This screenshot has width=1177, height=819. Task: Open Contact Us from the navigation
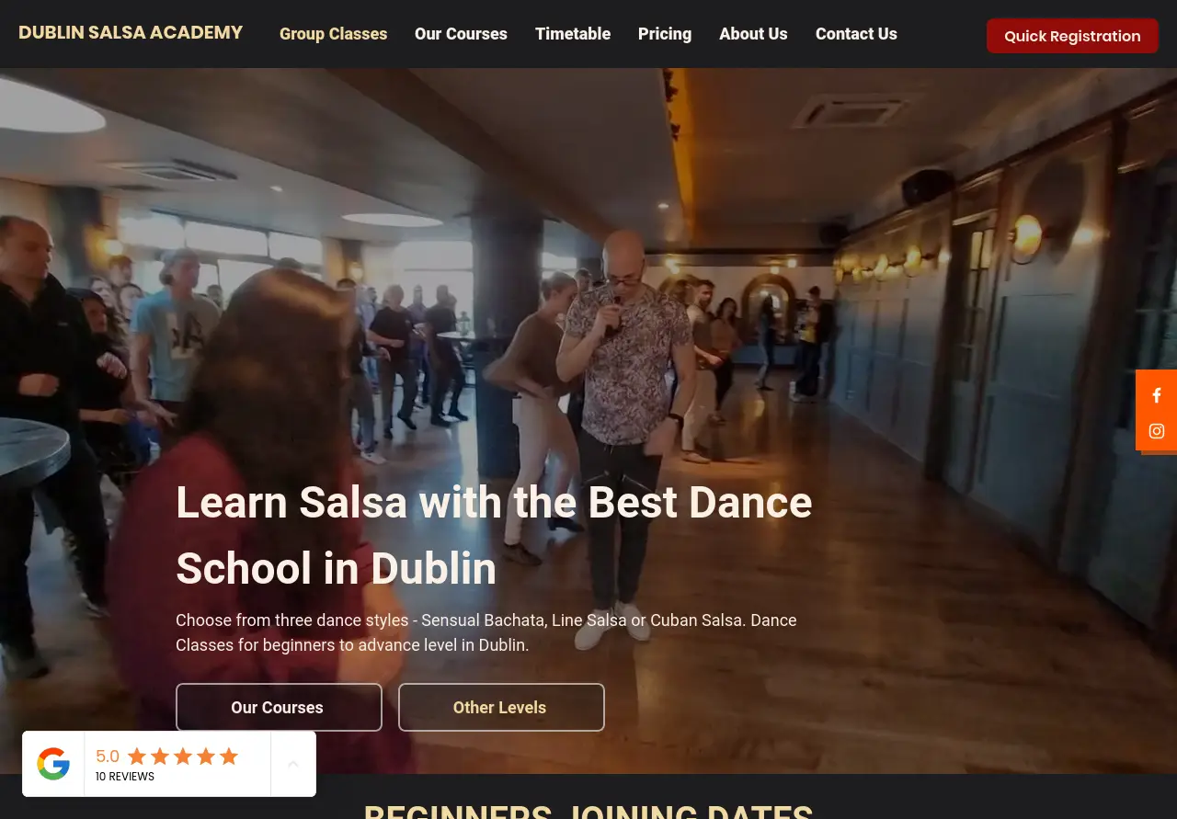tap(855, 34)
